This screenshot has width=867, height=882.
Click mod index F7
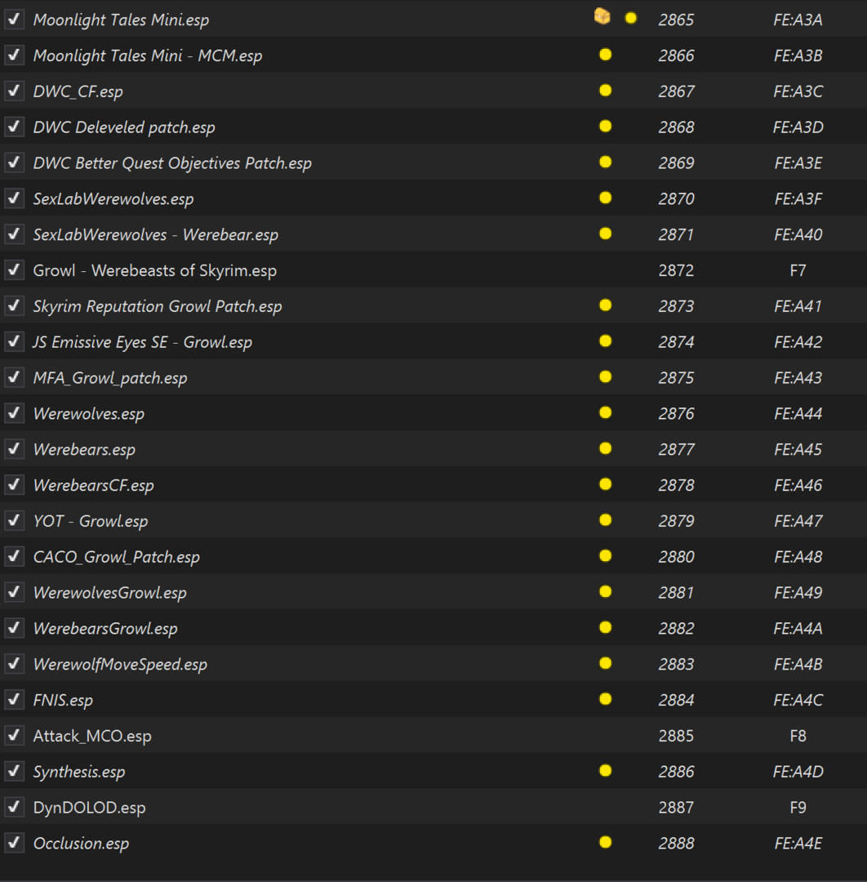point(798,270)
